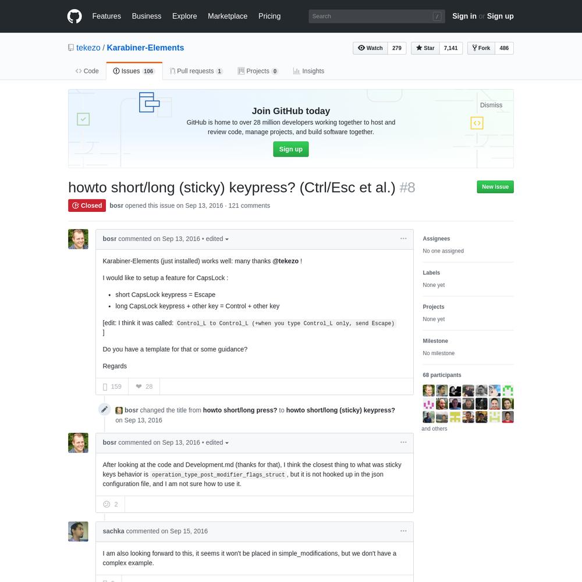Viewport: 582px width, 582px height.
Task: Click the green Sign up banner button
Action: pos(291,149)
